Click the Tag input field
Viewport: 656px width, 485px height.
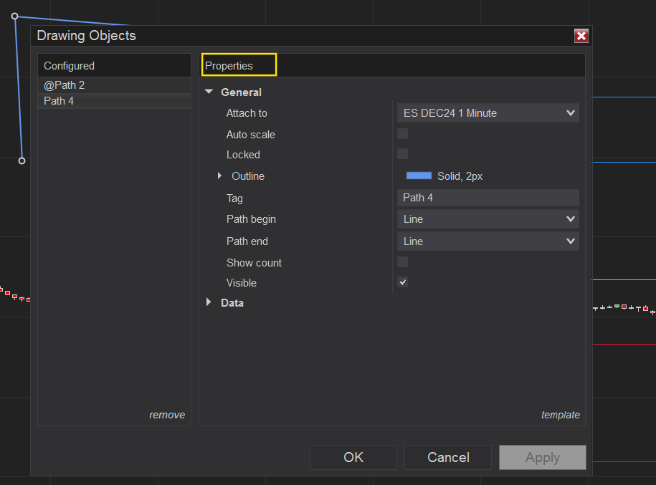pos(488,198)
